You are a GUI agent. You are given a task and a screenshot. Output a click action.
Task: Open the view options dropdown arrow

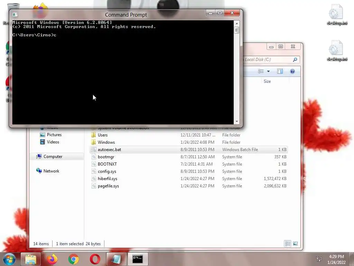click(x=268, y=71)
